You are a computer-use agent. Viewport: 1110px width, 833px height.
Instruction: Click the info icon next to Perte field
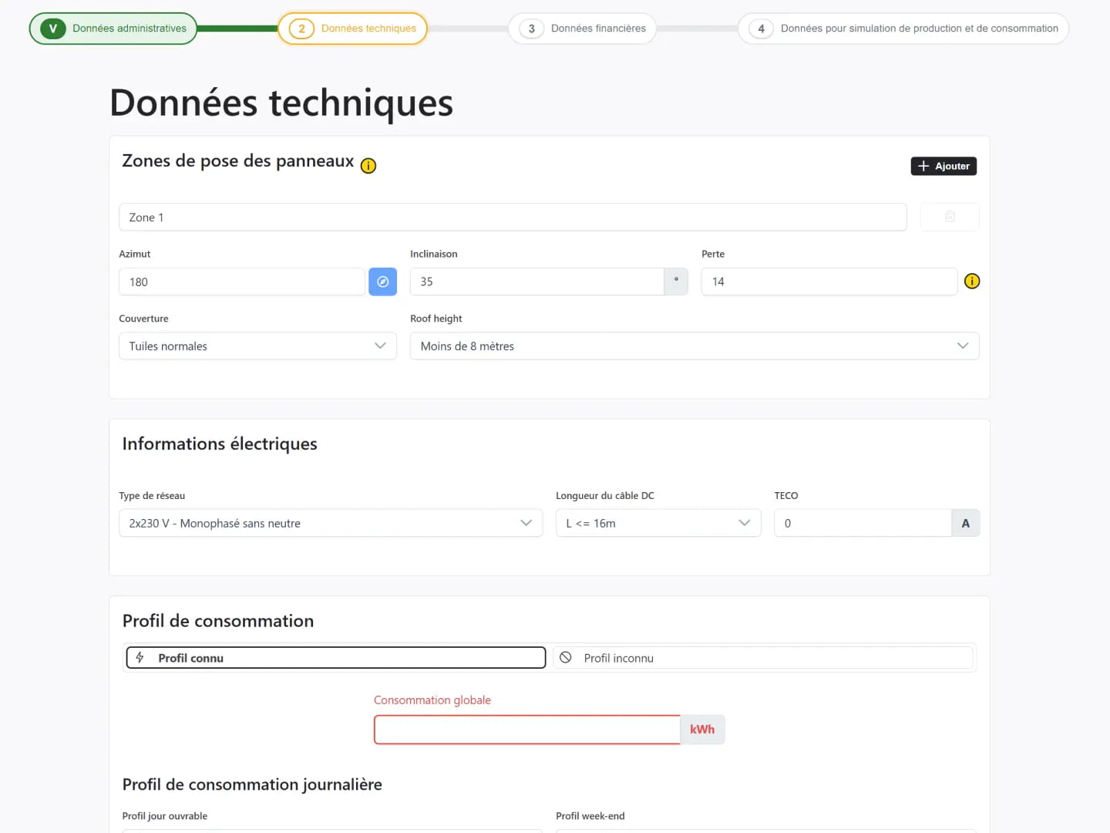971,282
